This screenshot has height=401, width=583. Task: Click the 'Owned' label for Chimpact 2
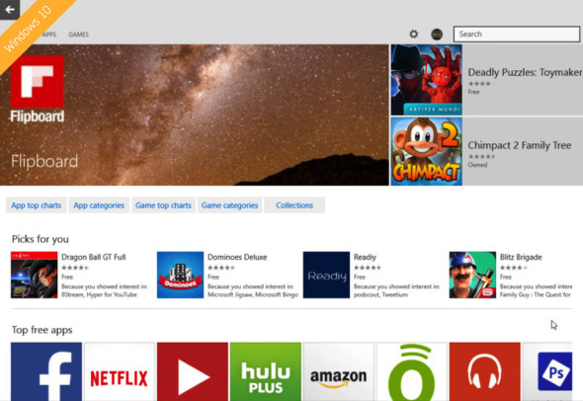tap(477, 165)
